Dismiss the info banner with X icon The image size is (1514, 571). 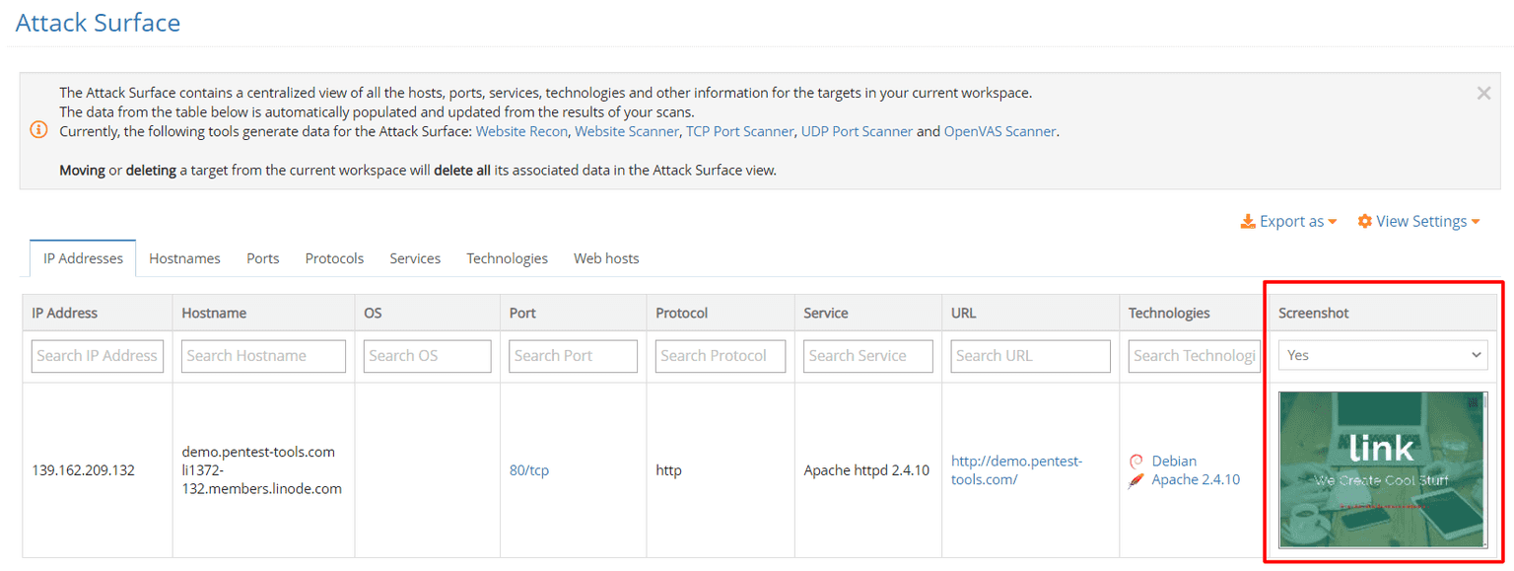click(1482, 94)
